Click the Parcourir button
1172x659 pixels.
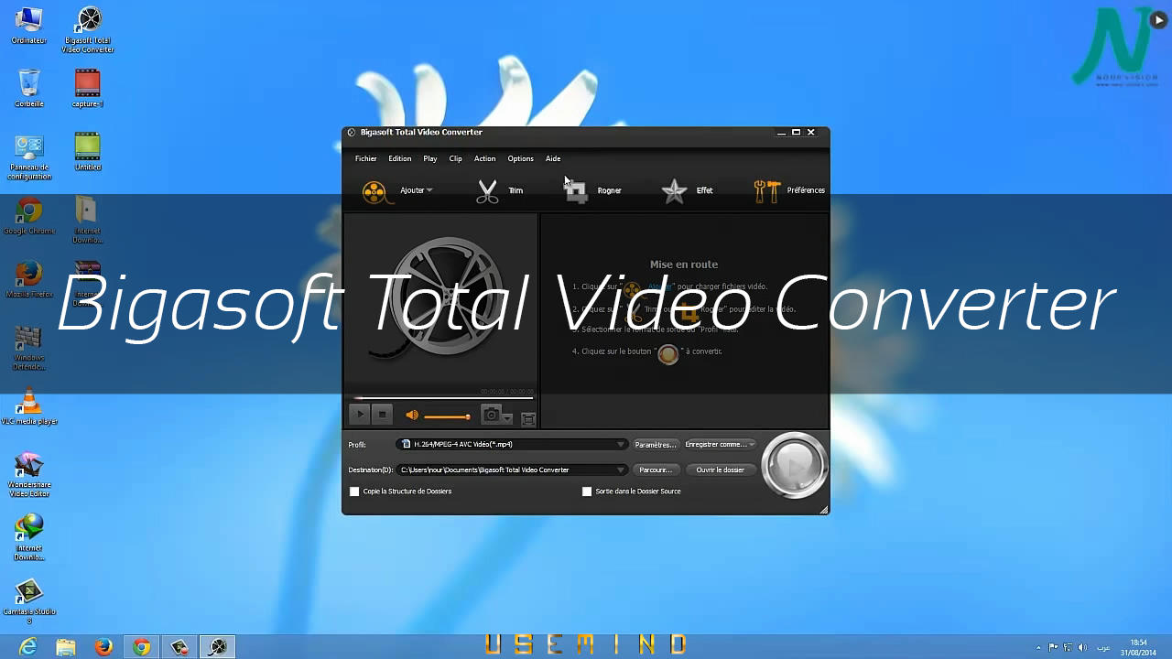click(656, 470)
